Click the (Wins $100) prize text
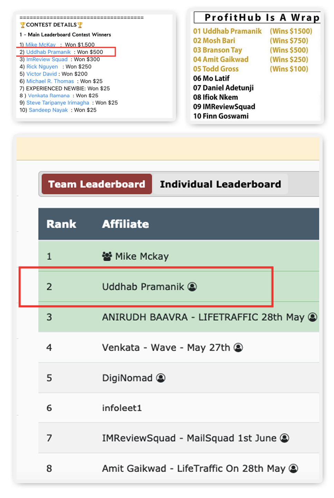The image size is (334, 498). point(289,69)
